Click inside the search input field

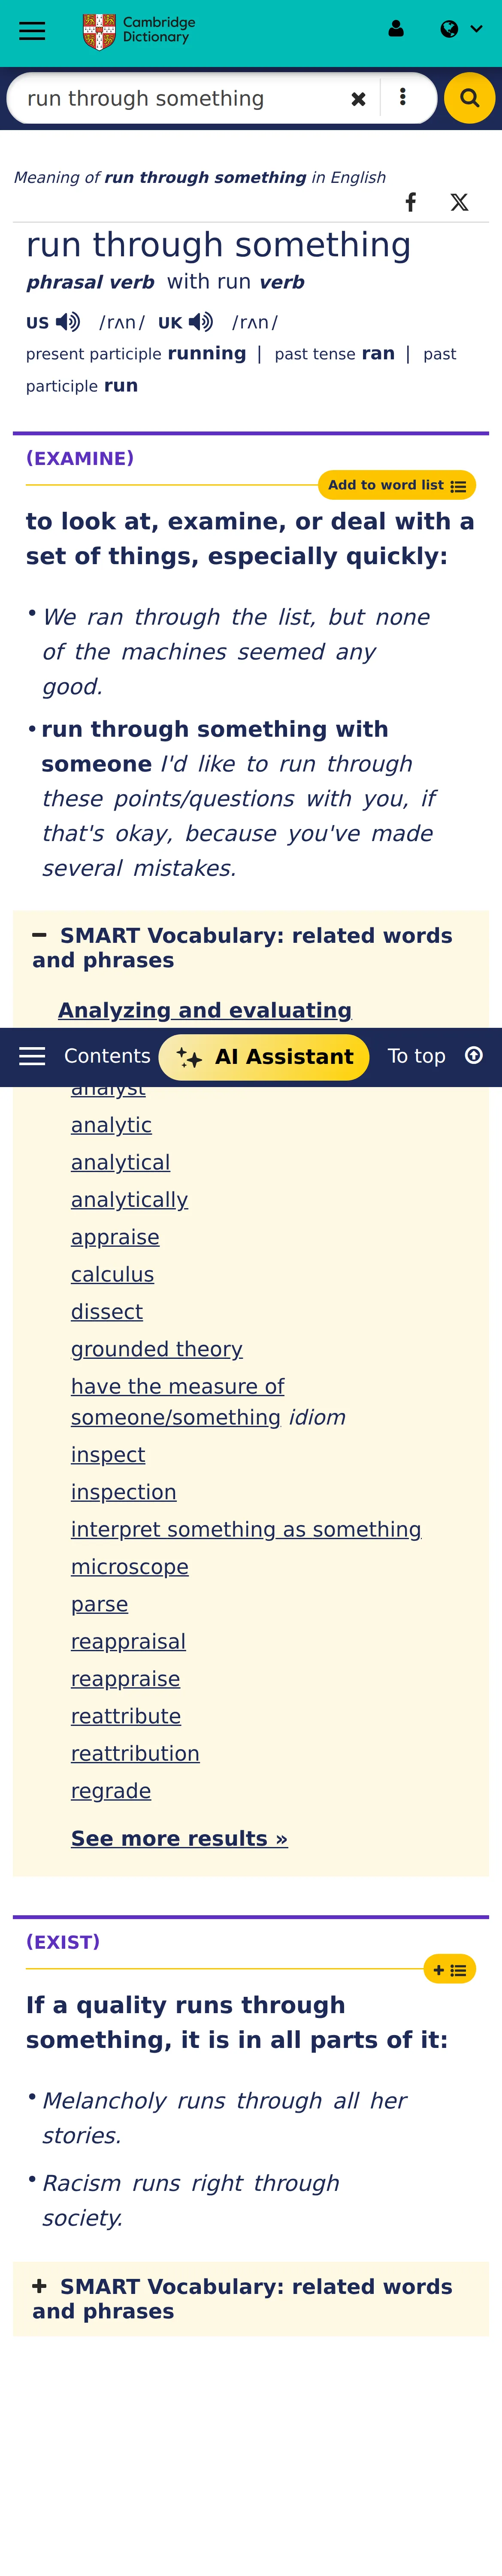(x=180, y=98)
